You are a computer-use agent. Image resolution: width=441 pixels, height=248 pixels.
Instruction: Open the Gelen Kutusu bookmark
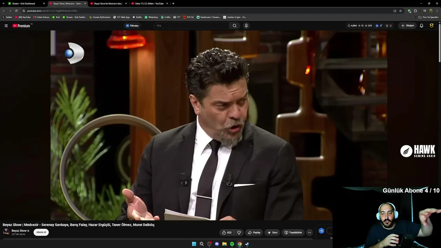pos(41,17)
